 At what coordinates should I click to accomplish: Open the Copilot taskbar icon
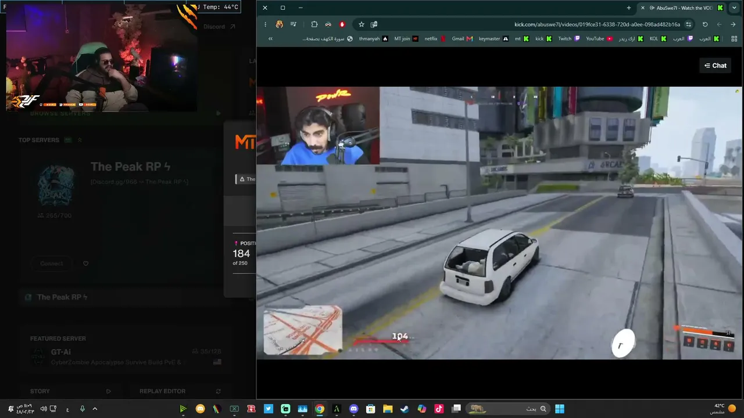coord(421,409)
